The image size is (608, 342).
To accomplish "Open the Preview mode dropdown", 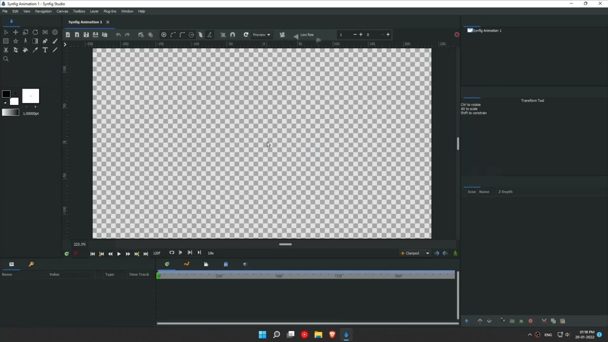I will (x=262, y=35).
